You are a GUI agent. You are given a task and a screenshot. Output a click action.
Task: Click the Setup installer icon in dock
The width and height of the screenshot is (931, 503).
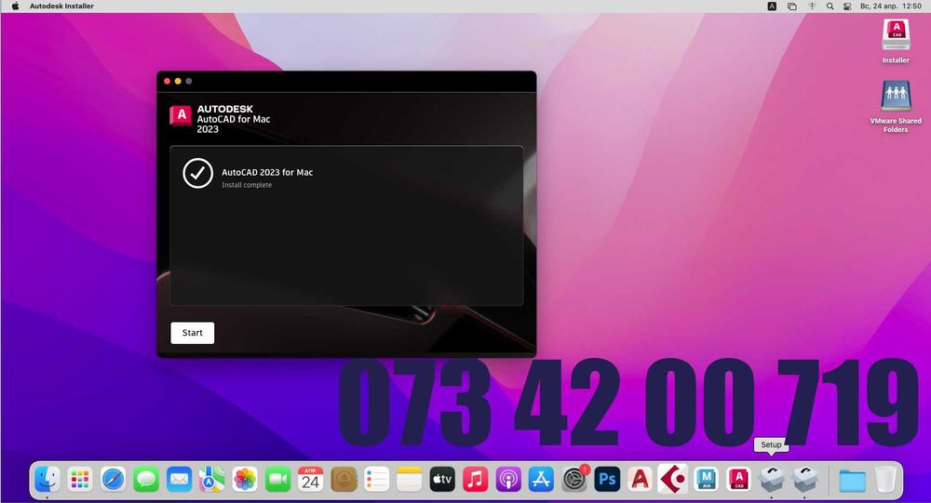coord(771,479)
